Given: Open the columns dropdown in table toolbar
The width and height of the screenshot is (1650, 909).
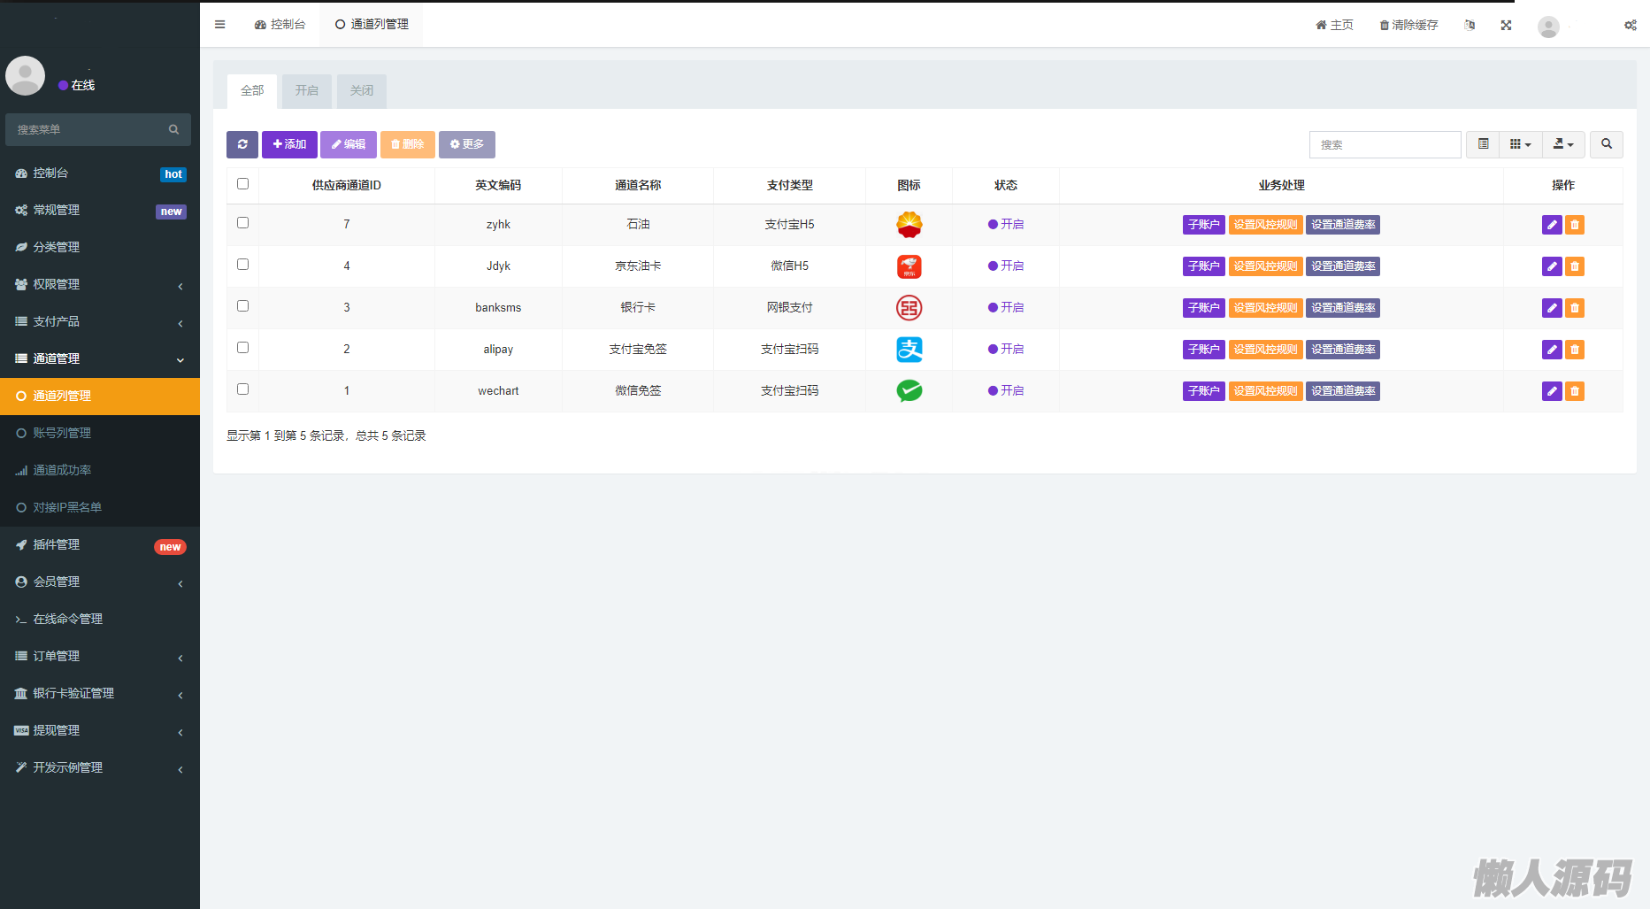Looking at the screenshot, I should coord(1520,144).
